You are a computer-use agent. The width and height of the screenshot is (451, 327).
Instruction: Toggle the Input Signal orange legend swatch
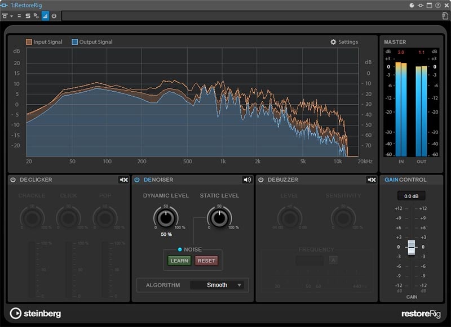click(x=29, y=42)
